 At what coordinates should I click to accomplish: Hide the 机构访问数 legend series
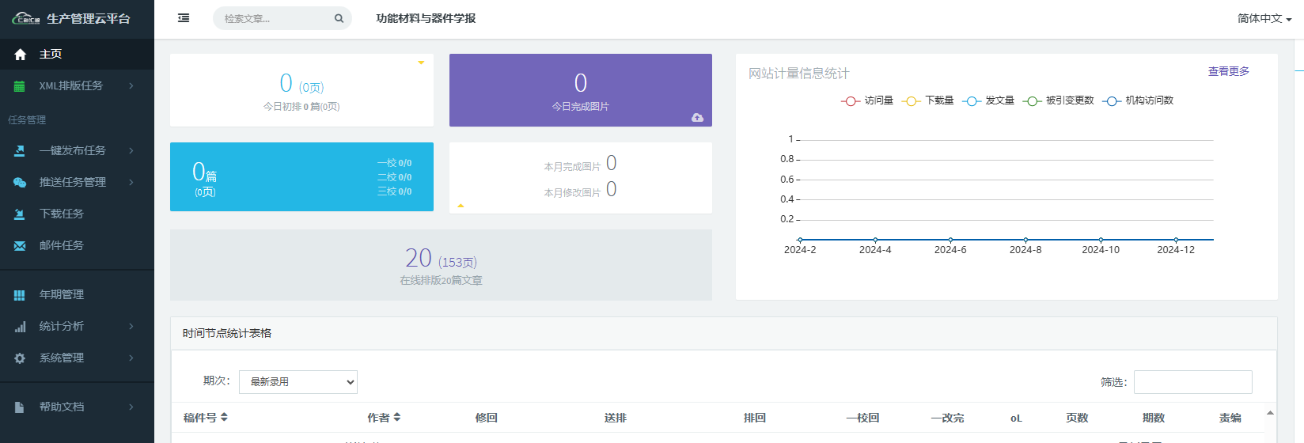pyautogui.click(x=1138, y=100)
